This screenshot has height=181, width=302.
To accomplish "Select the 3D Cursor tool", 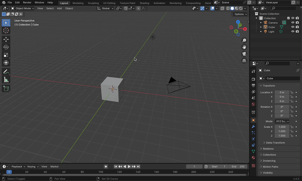I will tap(6, 31).
